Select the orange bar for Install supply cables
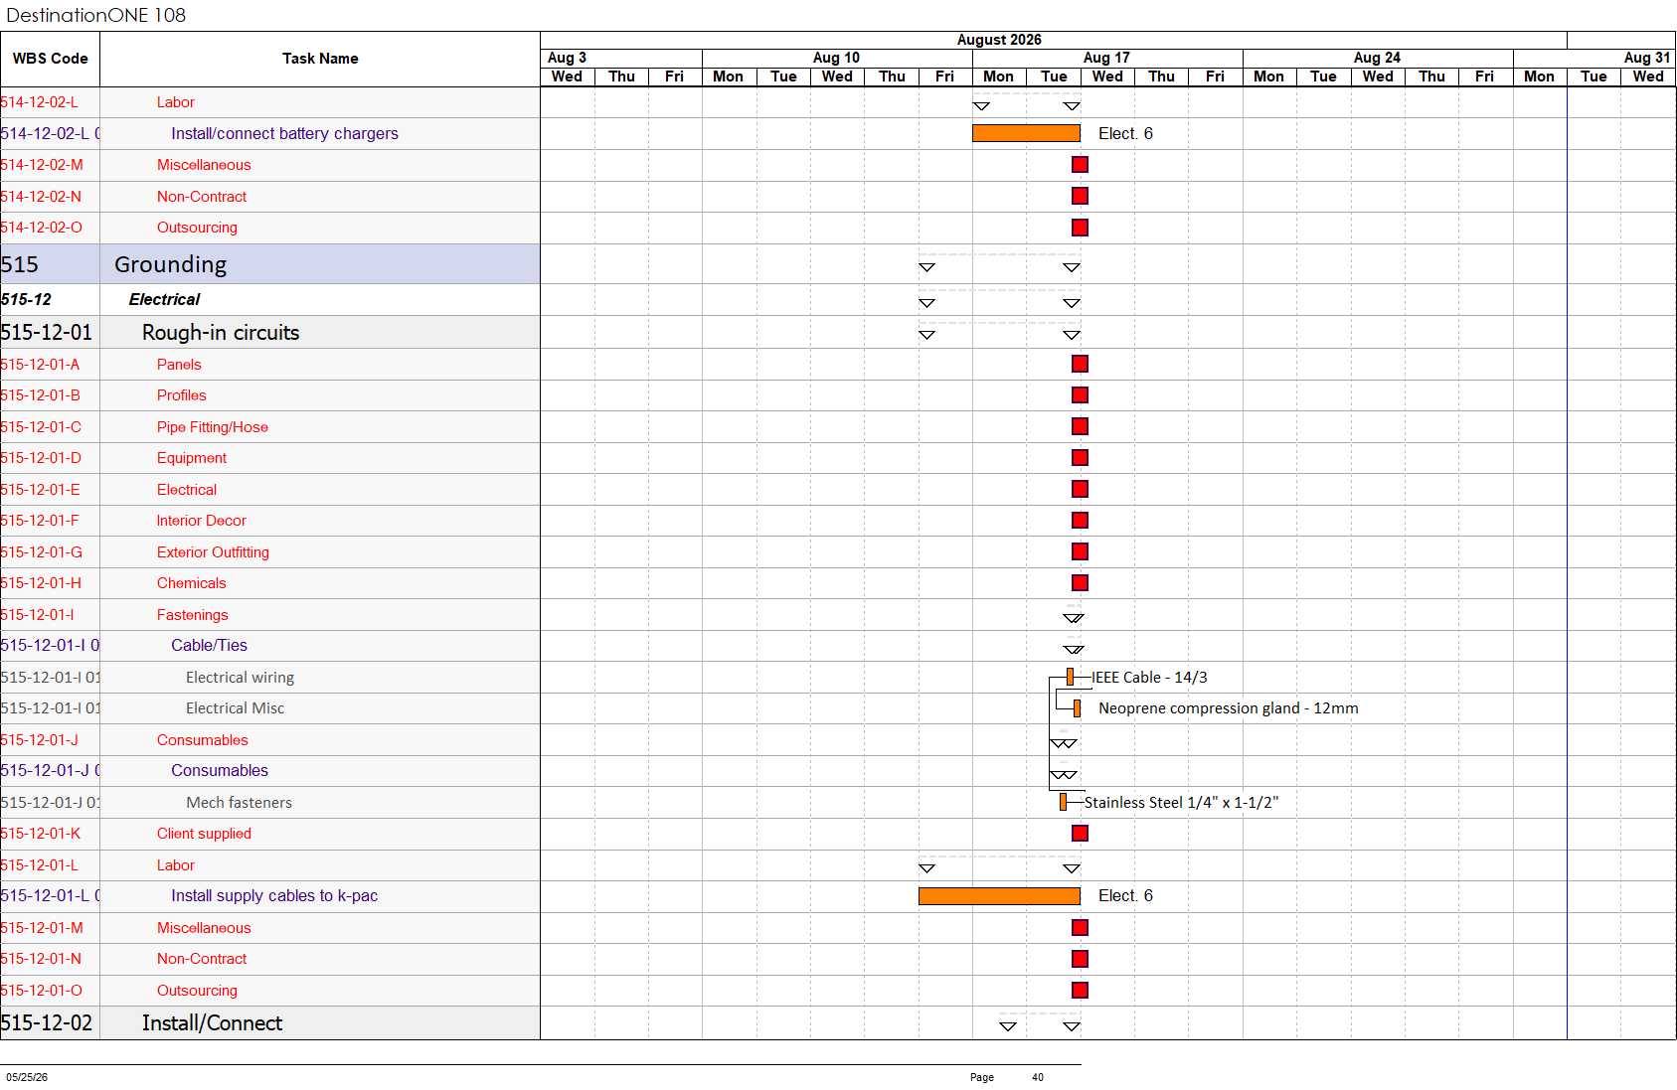Viewport: 1677px width, 1090px height. point(999,895)
